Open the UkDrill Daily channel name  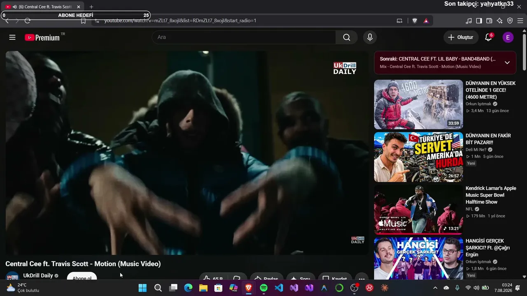[38, 275]
